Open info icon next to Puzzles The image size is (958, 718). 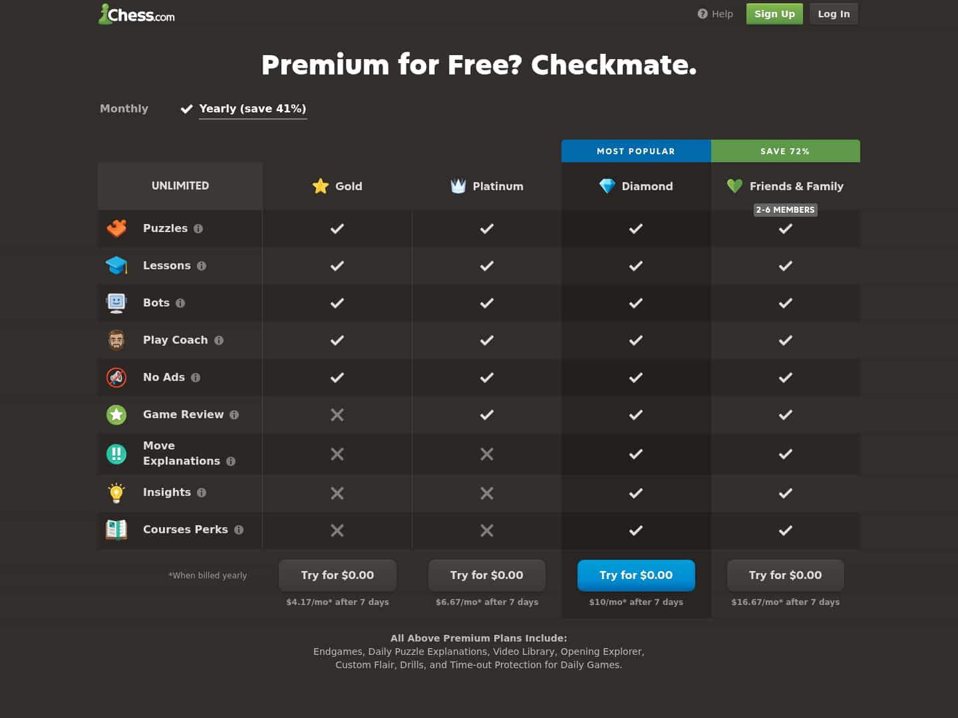coord(198,229)
